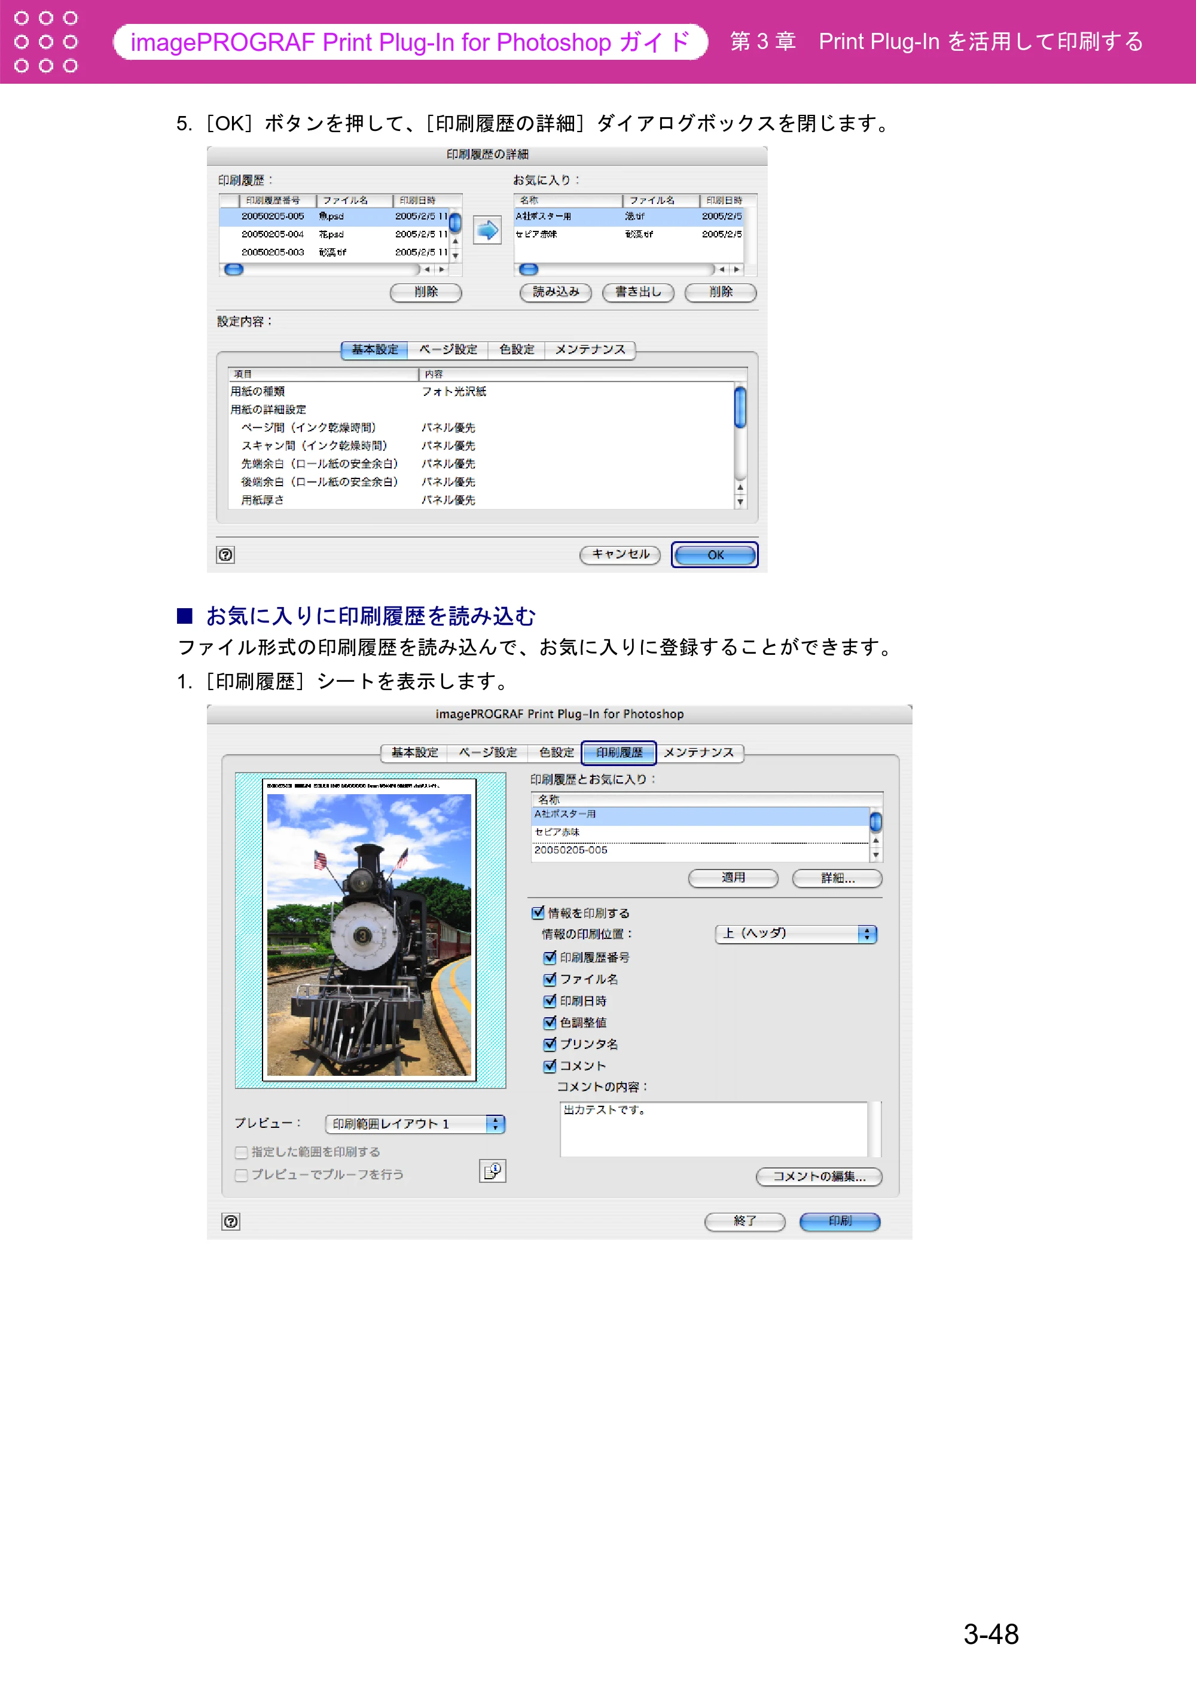Viewport: 1196px width, 1693px height.
Task: Click 印刷 button
Action: click(840, 1221)
